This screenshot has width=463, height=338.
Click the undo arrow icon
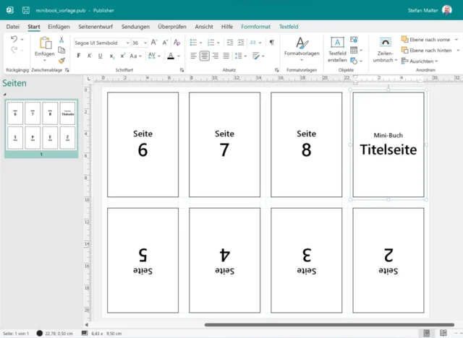click(14, 39)
